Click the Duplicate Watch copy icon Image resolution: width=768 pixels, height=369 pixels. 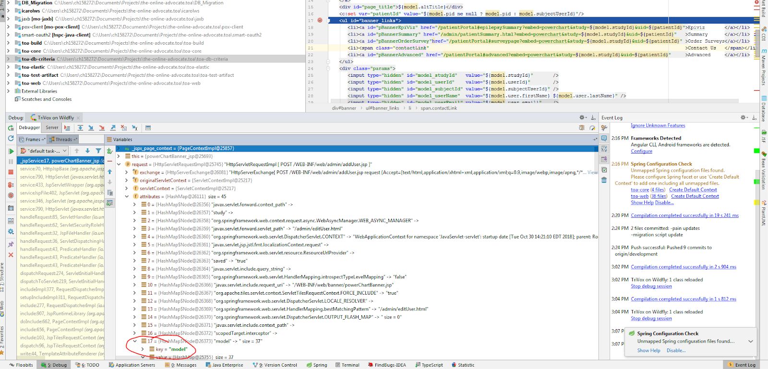click(110, 193)
